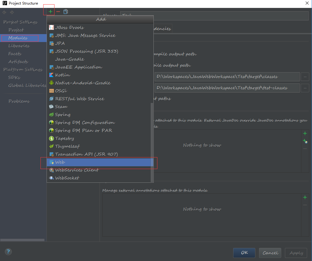Screen dimensions: 312x261
Task: Click the minus icon in JavaDoc panel
Action: tap(305, 149)
